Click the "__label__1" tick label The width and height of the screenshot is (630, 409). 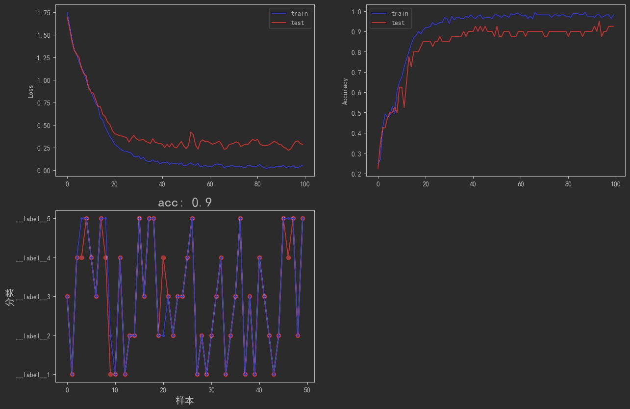coord(32,375)
